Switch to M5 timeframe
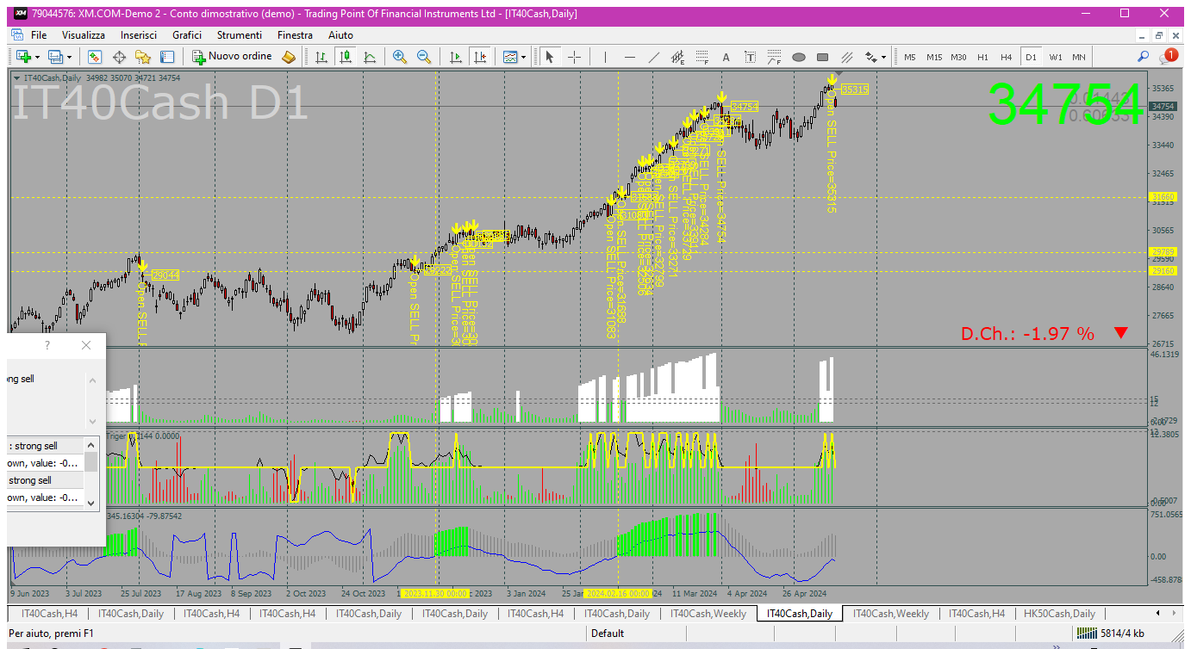This screenshot has width=1191, height=649. (x=910, y=57)
